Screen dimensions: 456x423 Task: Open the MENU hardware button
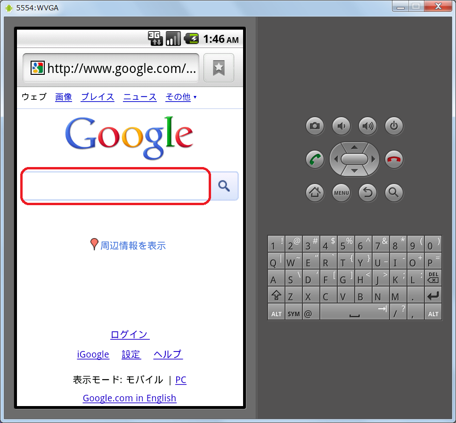click(342, 192)
